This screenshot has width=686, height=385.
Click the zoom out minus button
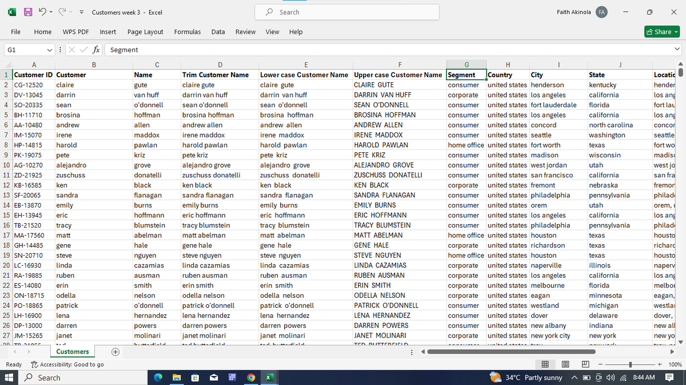pyautogui.click(x=600, y=364)
